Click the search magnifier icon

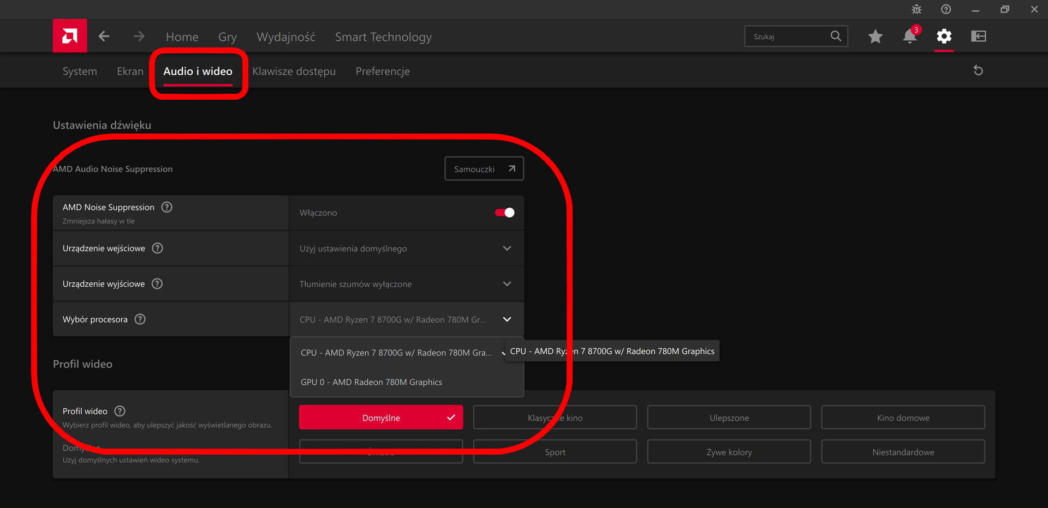(x=836, y=36)
